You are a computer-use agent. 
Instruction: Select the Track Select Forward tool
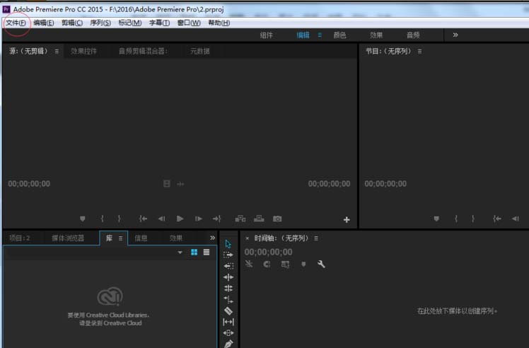point(228,255)
